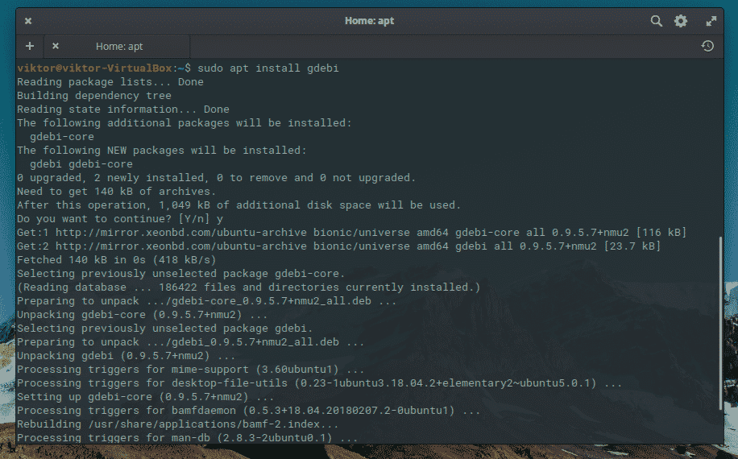Click the "Fetched 140 kB" output line
The height and width of the screenshot is (459, 738).
point(116,259)
